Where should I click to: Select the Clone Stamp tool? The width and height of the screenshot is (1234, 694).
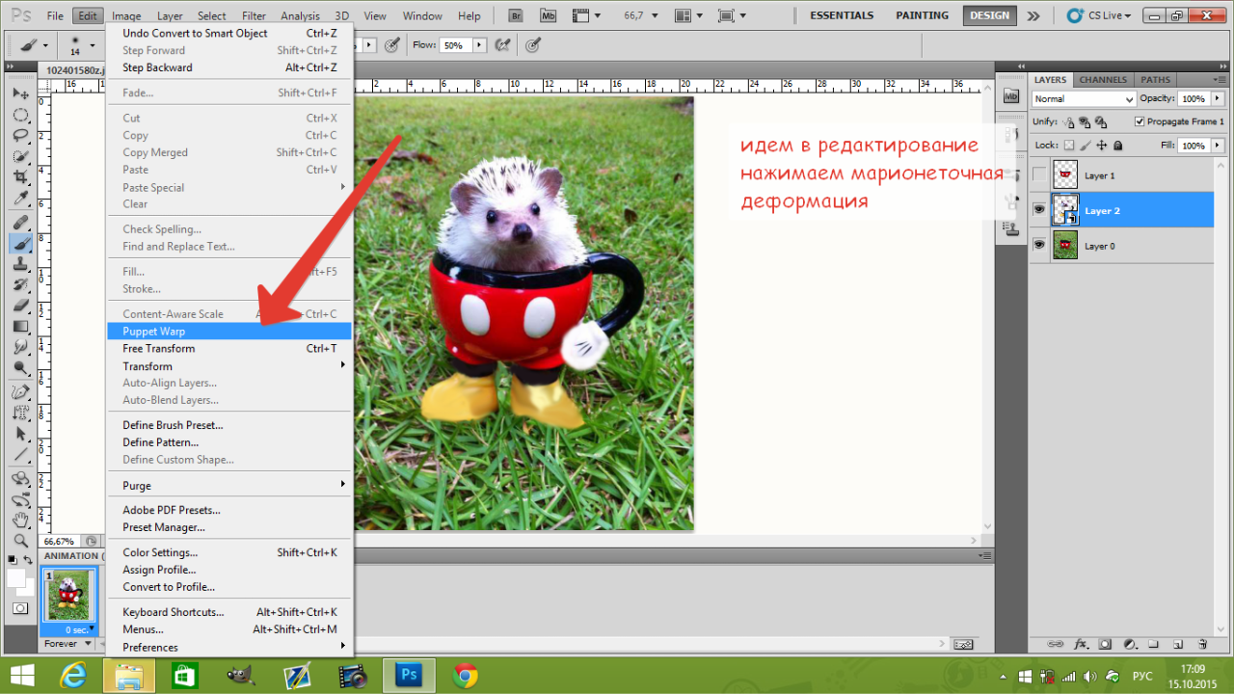point(20,263)
